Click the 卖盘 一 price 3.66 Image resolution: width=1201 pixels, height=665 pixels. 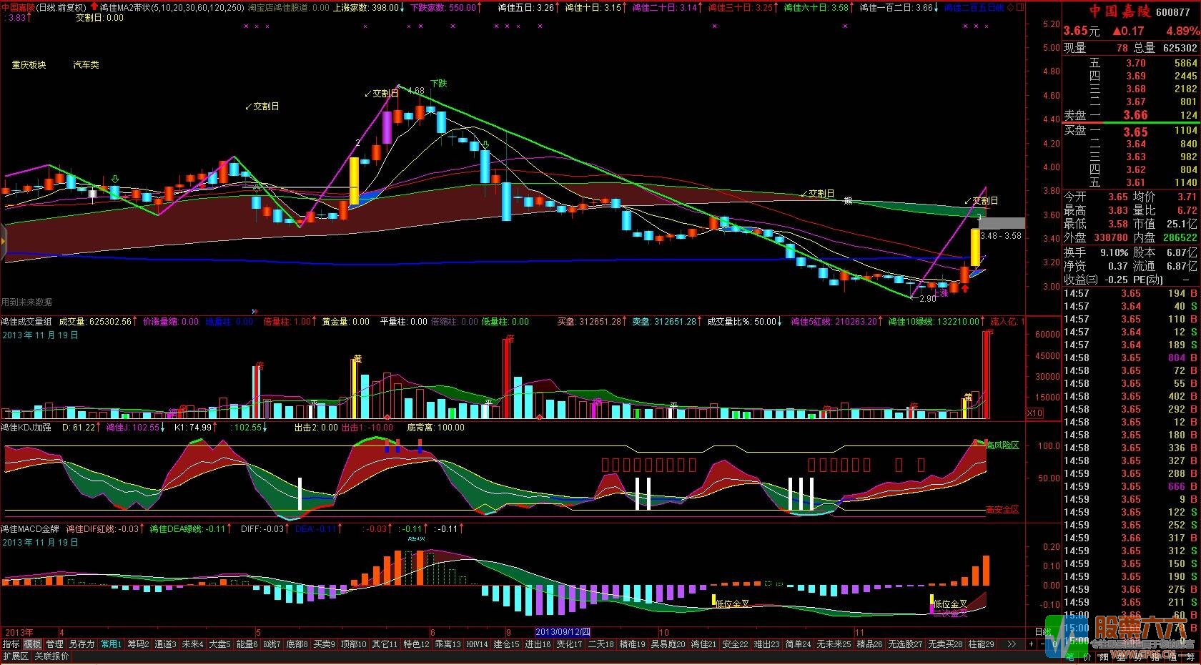[1135, 115]
